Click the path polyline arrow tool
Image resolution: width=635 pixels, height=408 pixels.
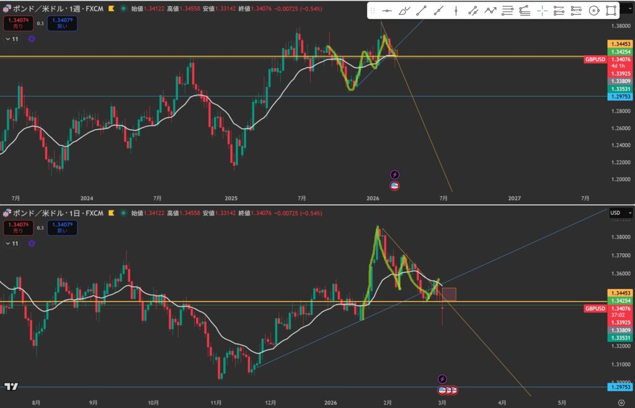[491, 11]
